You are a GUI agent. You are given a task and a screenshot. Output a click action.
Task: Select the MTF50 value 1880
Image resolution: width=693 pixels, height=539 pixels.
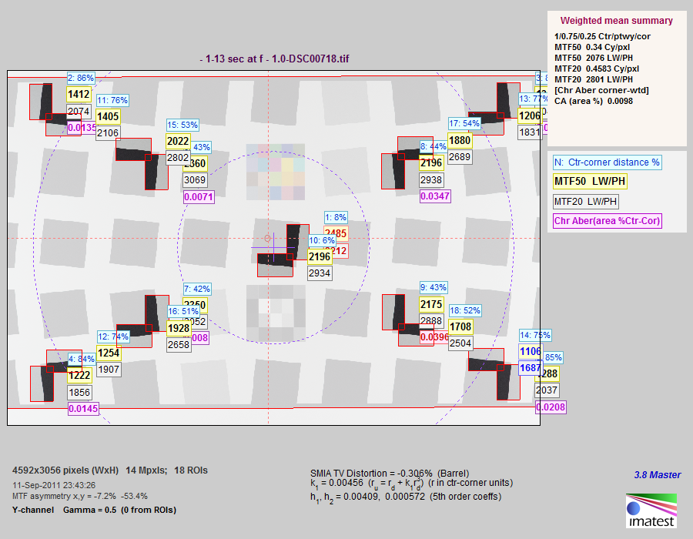(x=460, y=140)
